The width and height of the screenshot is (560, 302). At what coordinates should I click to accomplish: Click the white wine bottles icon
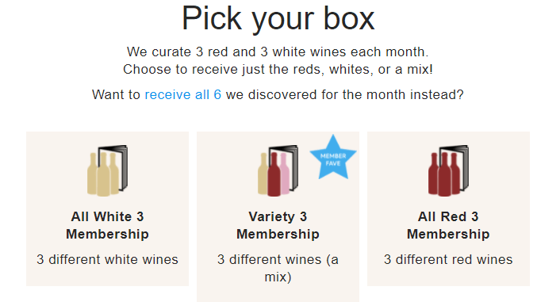(108, 170)
